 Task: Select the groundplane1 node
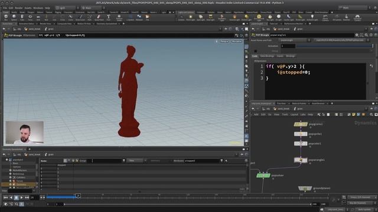click(x=305, y=188)
